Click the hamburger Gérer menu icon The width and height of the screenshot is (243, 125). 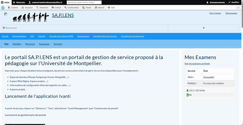[x=2, y=2]
